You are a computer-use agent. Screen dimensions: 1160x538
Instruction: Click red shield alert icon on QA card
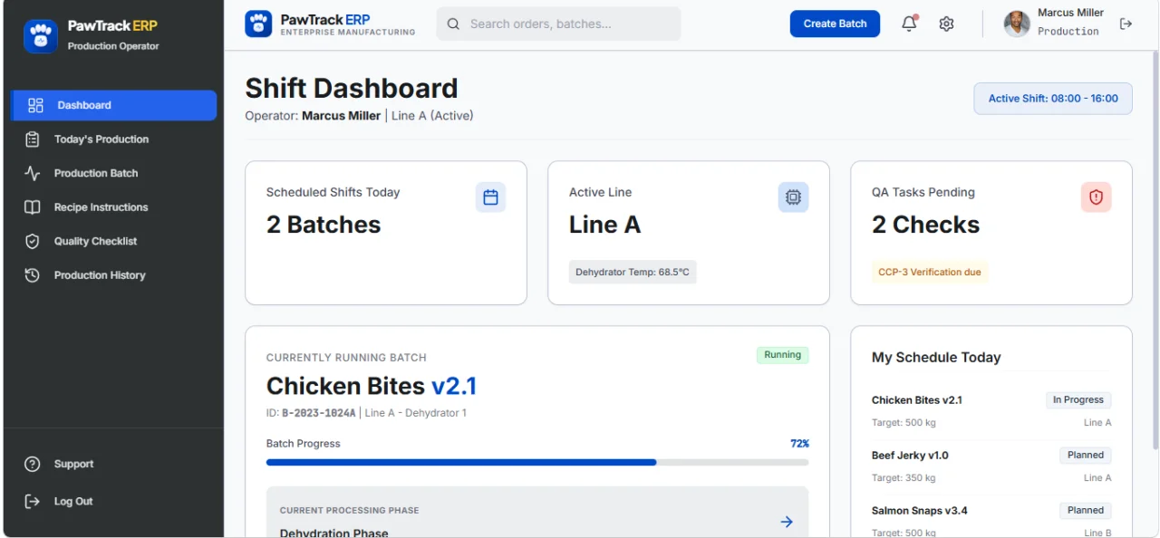[x=1096, y=197]
